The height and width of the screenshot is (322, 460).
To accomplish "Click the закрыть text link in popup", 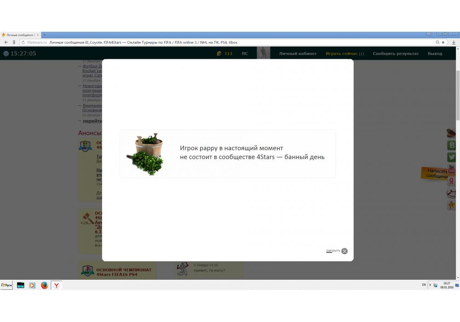I will [333, 250].
